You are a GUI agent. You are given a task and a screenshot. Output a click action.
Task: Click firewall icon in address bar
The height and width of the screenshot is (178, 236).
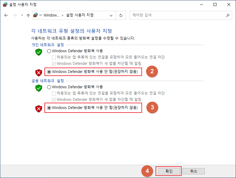coord(35,15)
